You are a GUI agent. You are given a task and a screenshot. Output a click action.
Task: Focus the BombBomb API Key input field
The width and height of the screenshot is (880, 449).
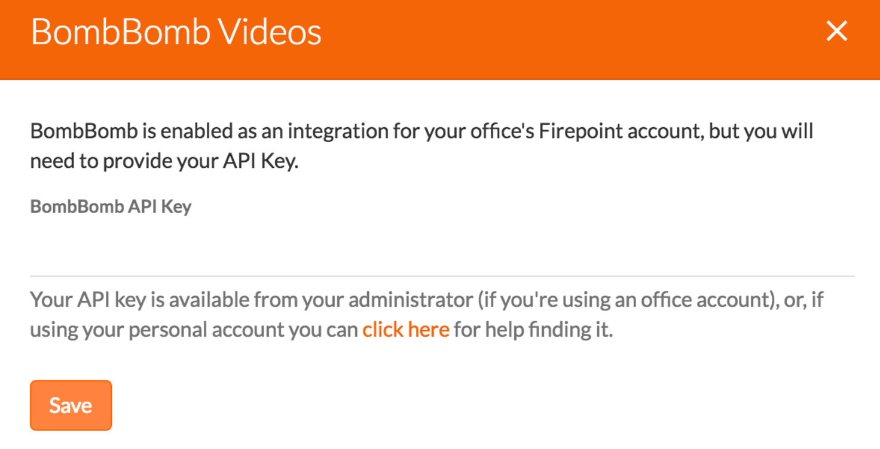tap(442, 251)
